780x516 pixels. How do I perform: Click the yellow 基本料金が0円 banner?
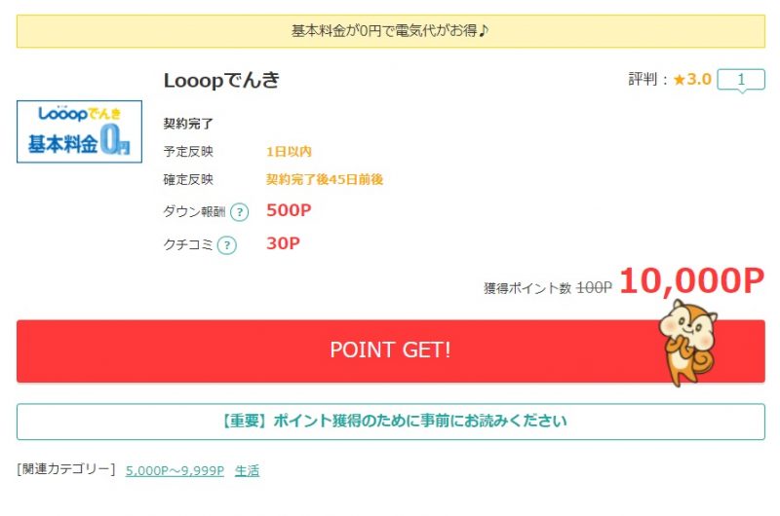[x=391, y=31]
